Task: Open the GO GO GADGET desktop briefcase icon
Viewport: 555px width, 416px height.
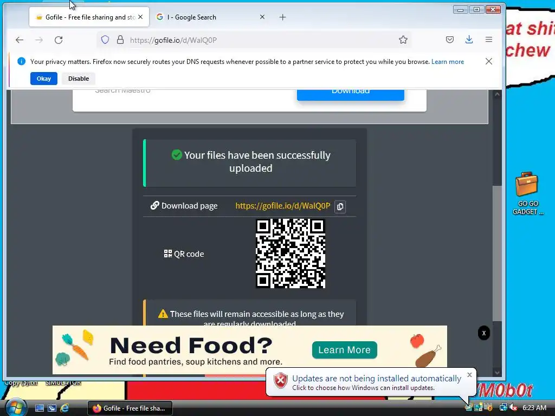Action: [x=527, y=193]
